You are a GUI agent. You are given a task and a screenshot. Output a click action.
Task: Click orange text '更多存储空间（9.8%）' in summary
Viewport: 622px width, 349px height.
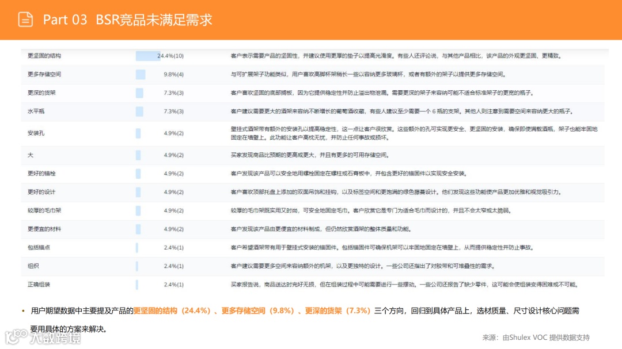click(258, 311)
